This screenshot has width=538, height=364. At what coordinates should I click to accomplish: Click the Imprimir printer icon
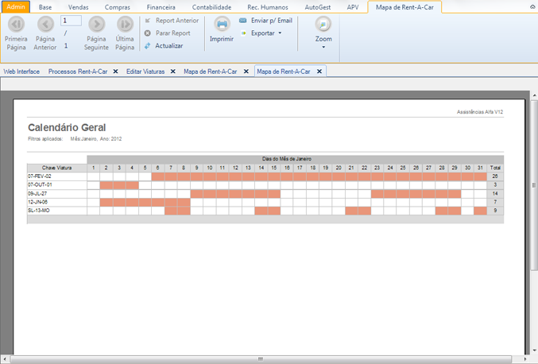[x=222, y=24]
